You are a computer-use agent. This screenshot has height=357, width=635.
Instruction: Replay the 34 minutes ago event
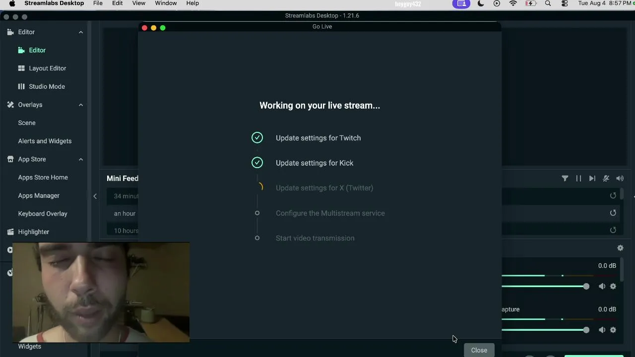613,196
